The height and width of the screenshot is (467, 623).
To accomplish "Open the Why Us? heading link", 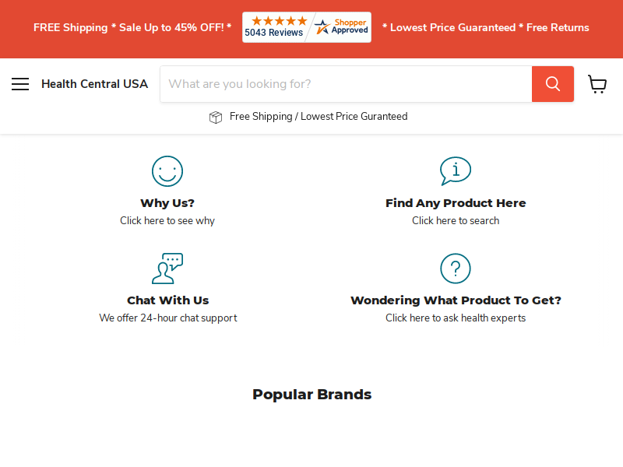I will click(x=167, y=203).
